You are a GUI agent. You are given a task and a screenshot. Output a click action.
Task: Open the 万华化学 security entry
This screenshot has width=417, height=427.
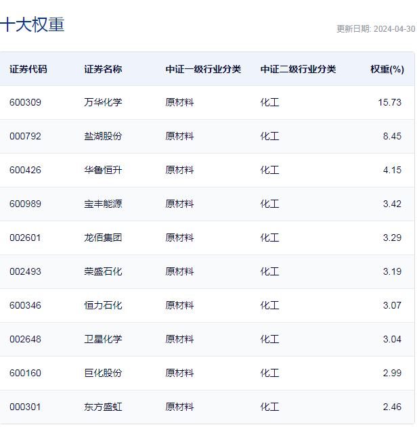pos(103,102)
